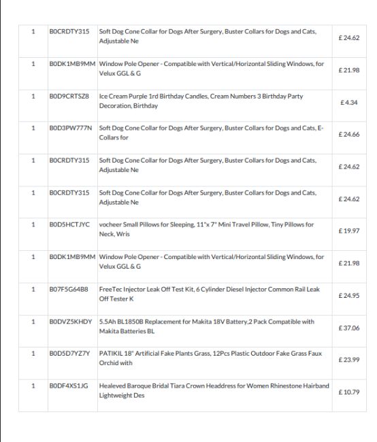This screenshot has height=442, width=377.
Task: Click the £ 10.79 price
Action: click(349, 392)
